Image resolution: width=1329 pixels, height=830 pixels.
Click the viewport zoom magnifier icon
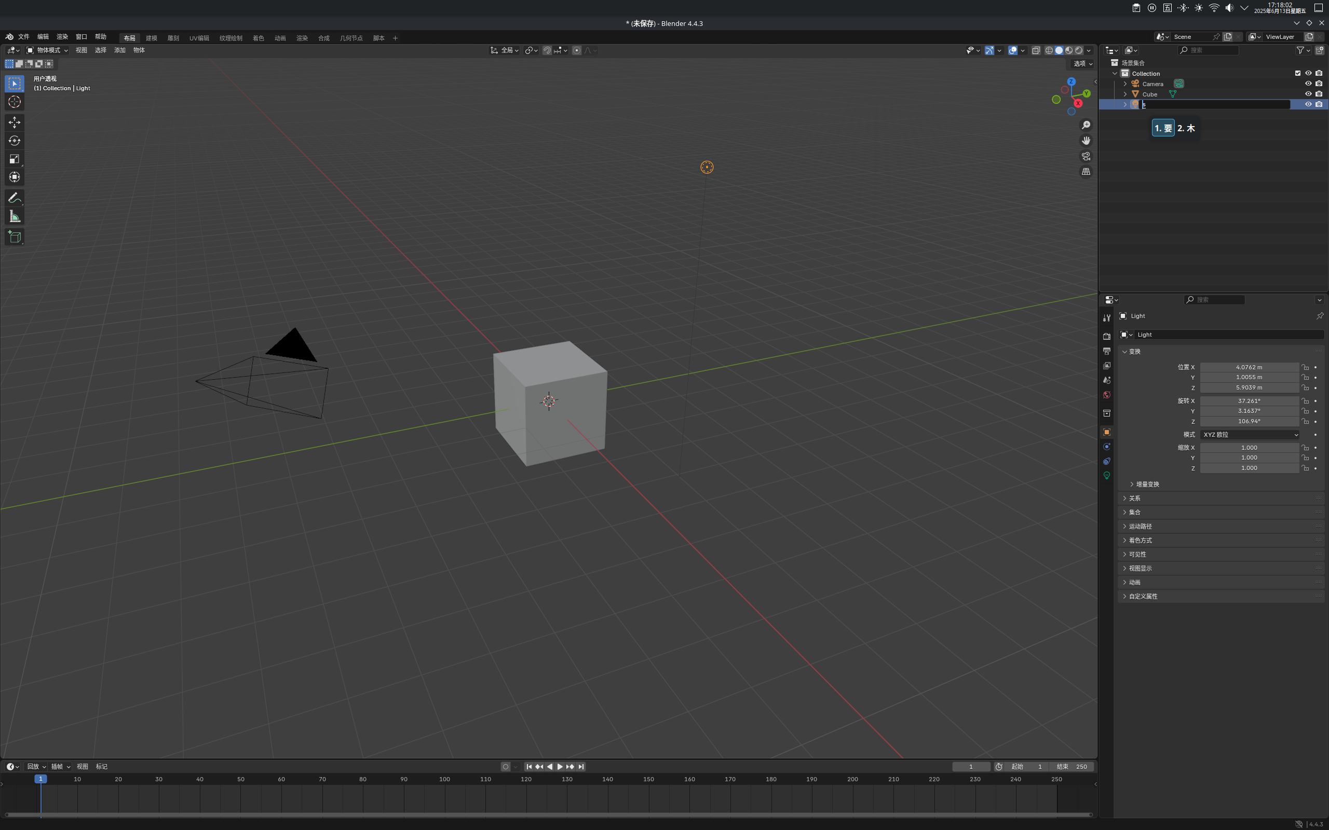(1086, 125)
